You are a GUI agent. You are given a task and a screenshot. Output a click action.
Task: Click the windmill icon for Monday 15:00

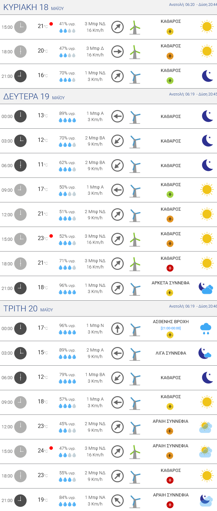134,239
